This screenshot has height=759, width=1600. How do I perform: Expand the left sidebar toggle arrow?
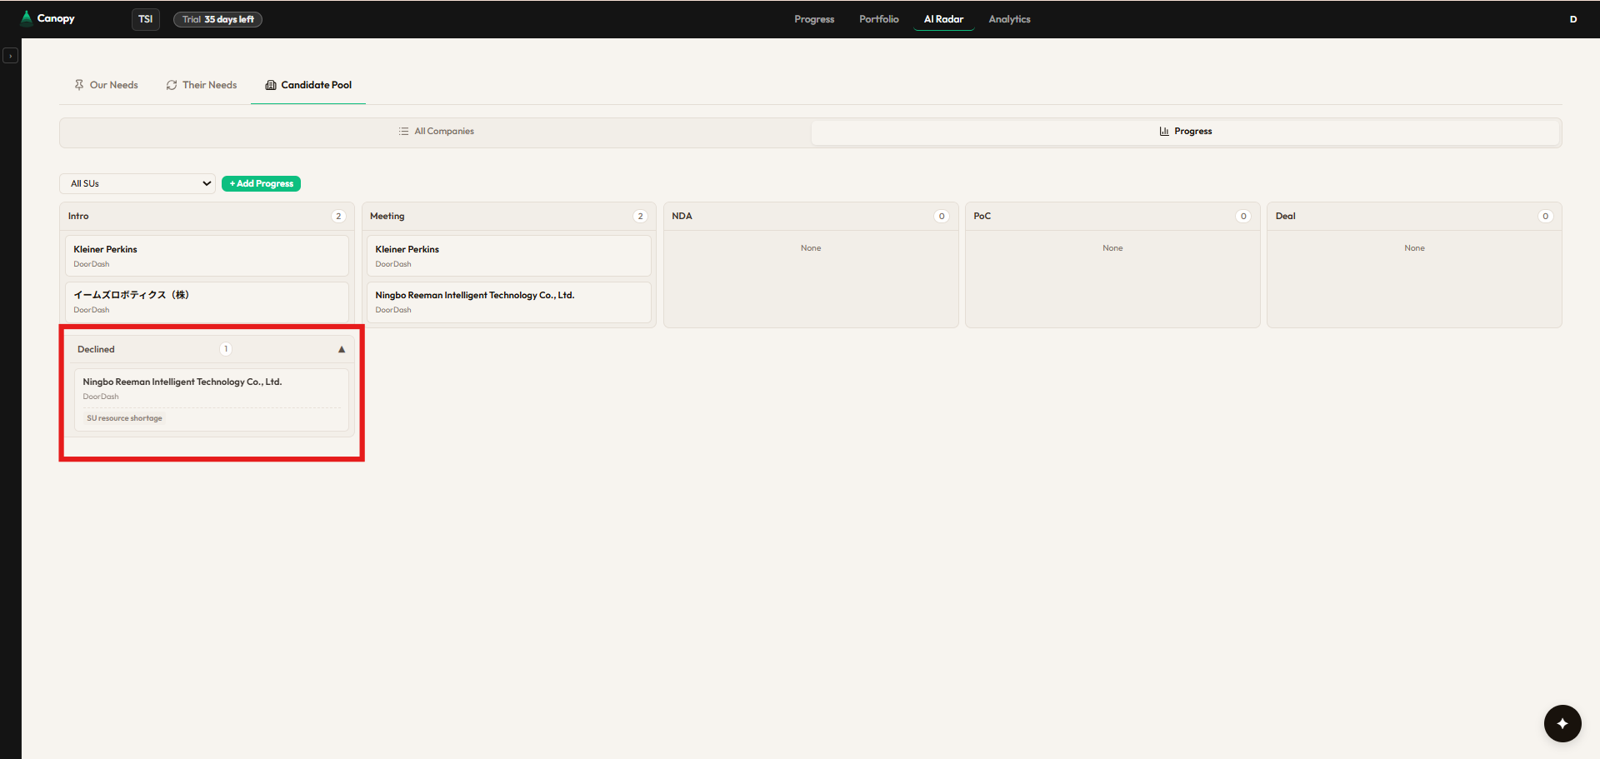point(10,56)
